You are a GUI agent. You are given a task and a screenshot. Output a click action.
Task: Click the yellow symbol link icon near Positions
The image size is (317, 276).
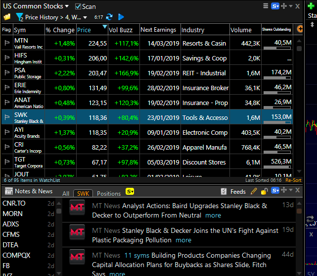130,191
